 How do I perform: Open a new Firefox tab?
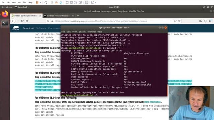point(78,16)
